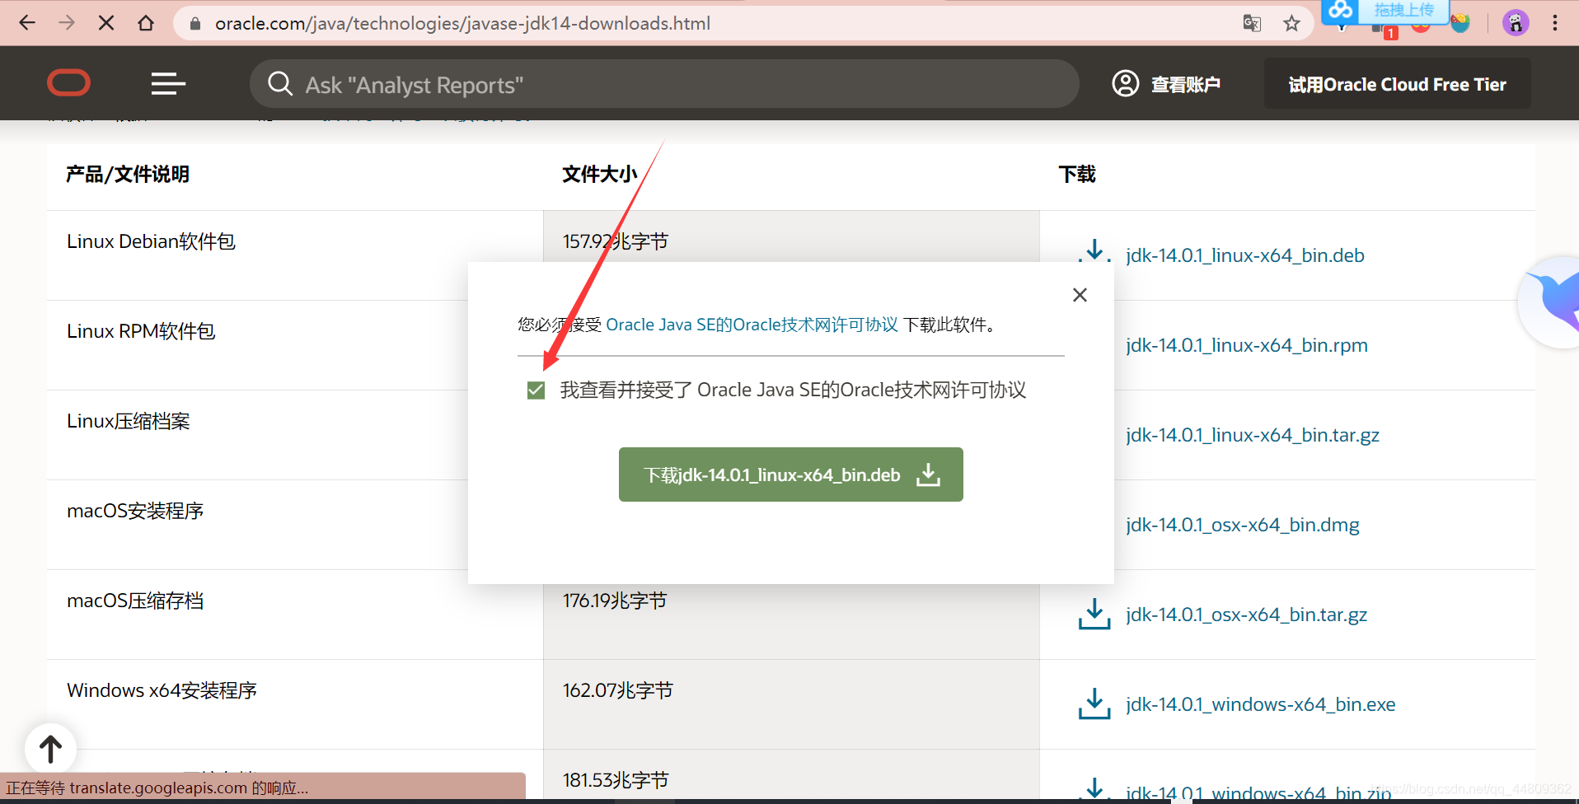Viewport: 1579px width, 804px height.
Task: Click the Oracle logo
Action: pos(69,83)
